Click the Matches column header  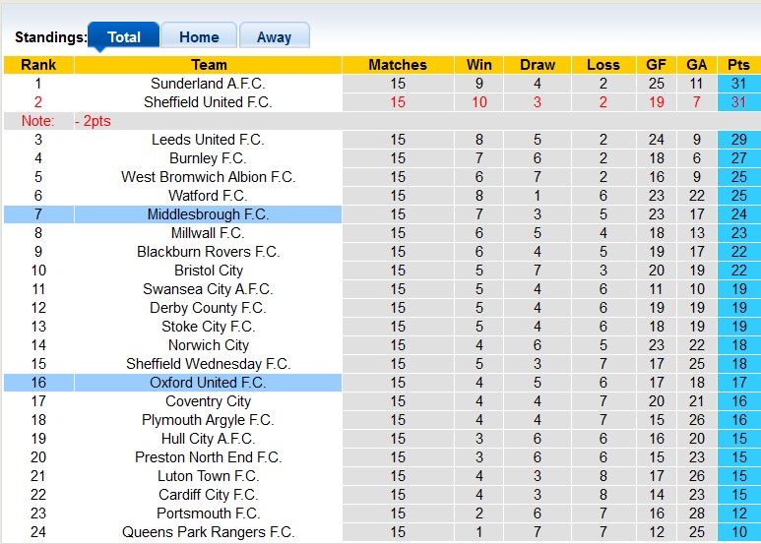pyautogui.click(x=398, y=65)
